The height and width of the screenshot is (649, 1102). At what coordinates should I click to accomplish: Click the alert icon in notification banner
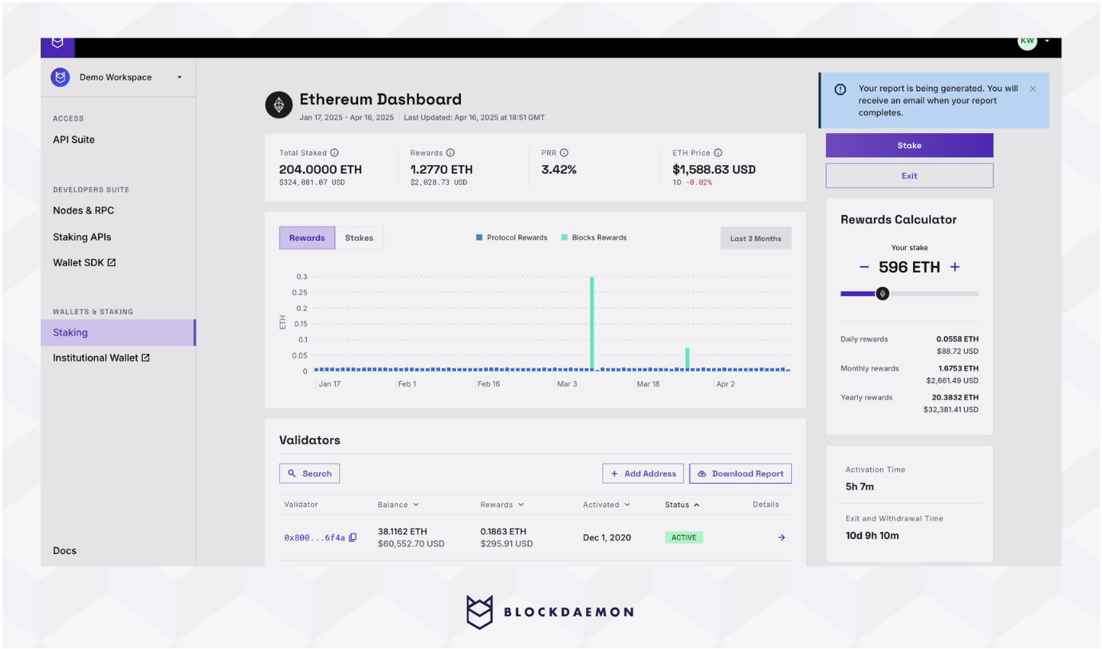click(840, 89)
